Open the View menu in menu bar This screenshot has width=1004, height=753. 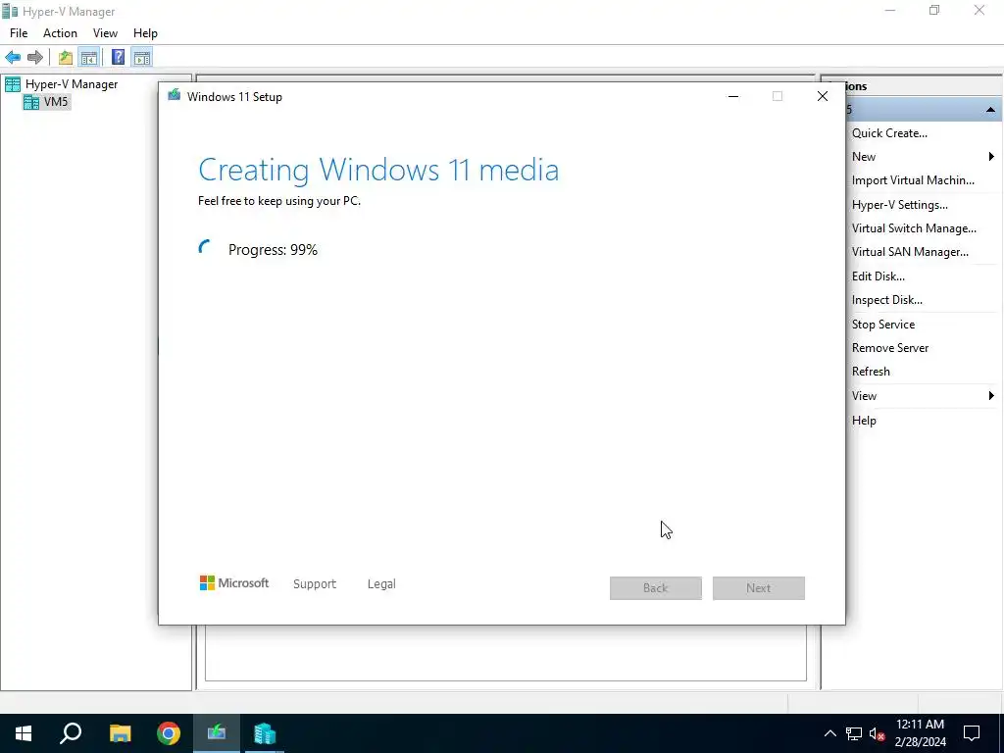pyautogui.click(x=105, y=33)
